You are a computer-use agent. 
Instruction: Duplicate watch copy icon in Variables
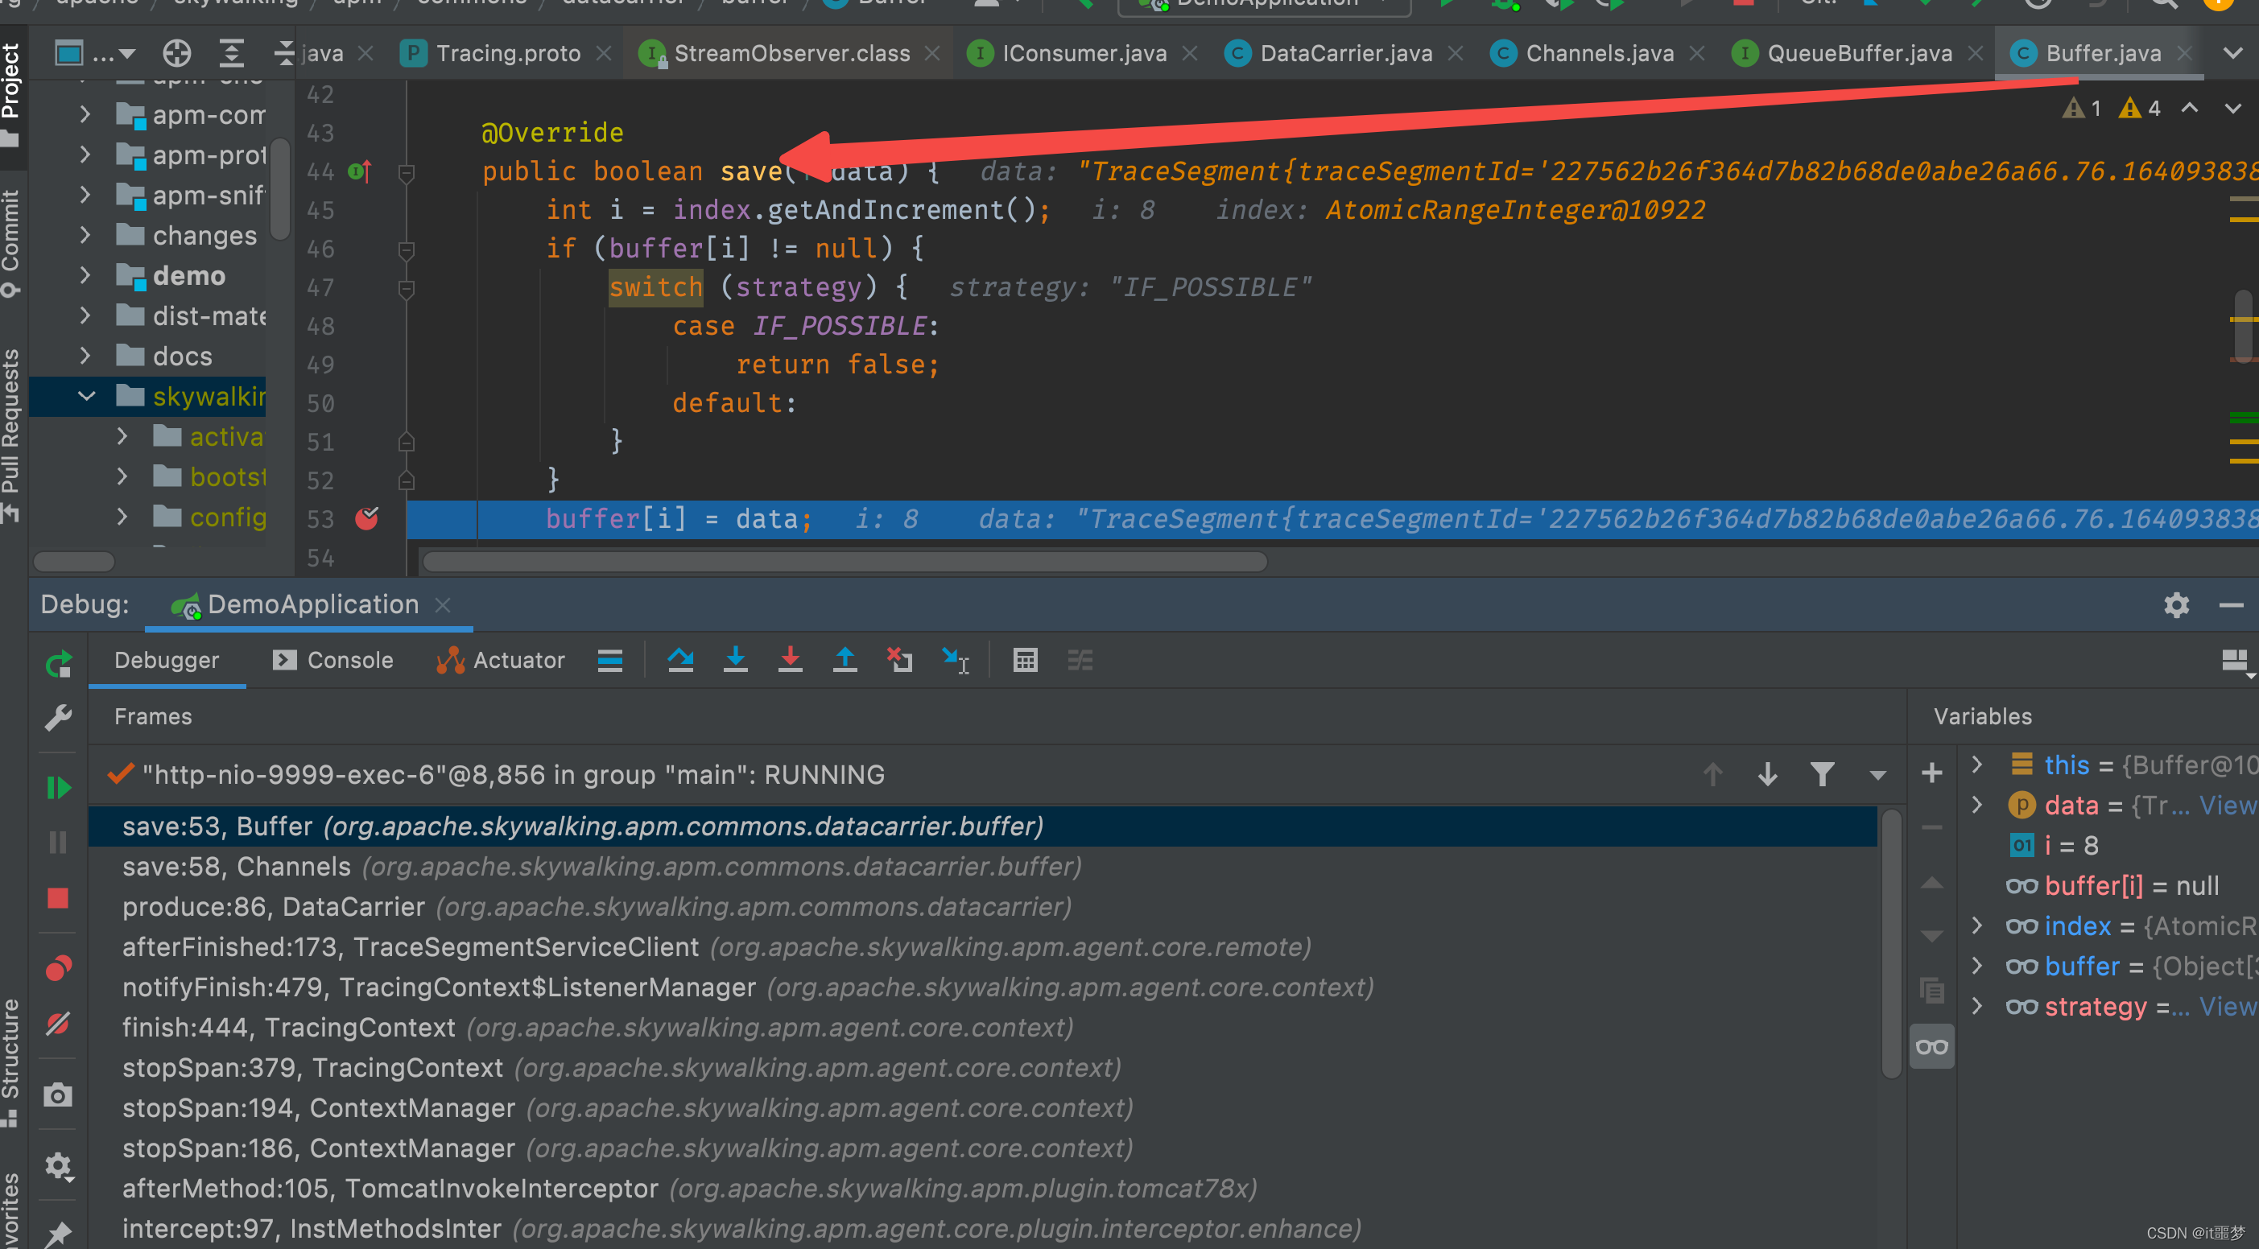point(1932,991)
